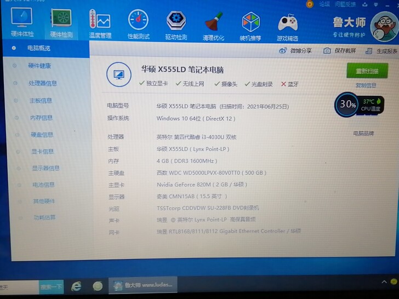Viewport: 399px width, 299px height.
Task: Click the 4 GB DDR3 1600MHz text
Action: (x=187, y=161)
